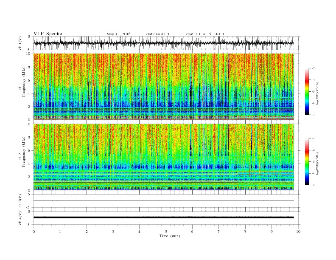Click the color scale bar beside ch.1 spectrogram
336x260 pixels.
tap(307, 92)
